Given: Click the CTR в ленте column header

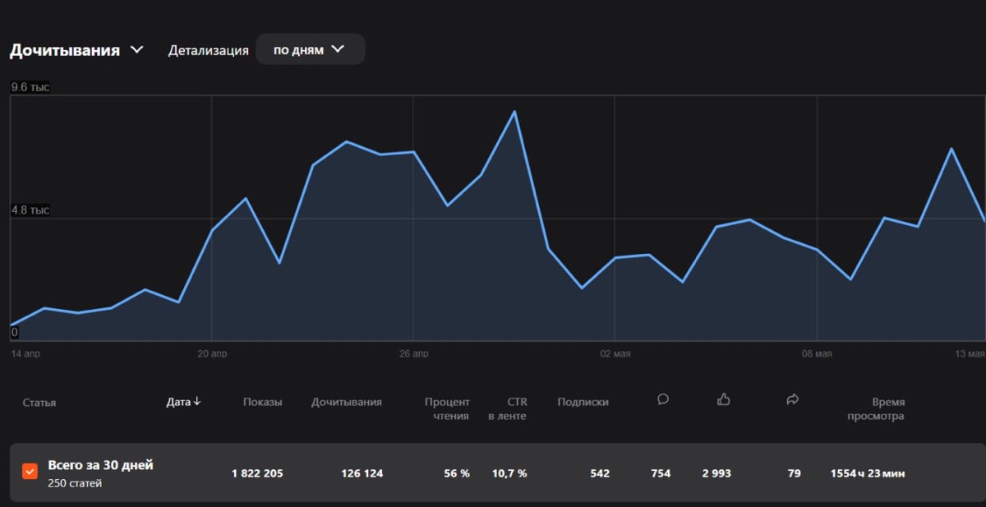Looking at the screenshot, I should [x=507, y=408].
